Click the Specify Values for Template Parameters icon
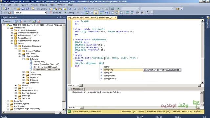The image size is (210, 118). pos(148,13)
